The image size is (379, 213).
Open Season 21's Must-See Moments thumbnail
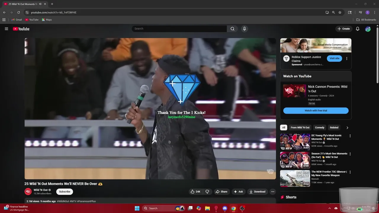coord(295,160)
